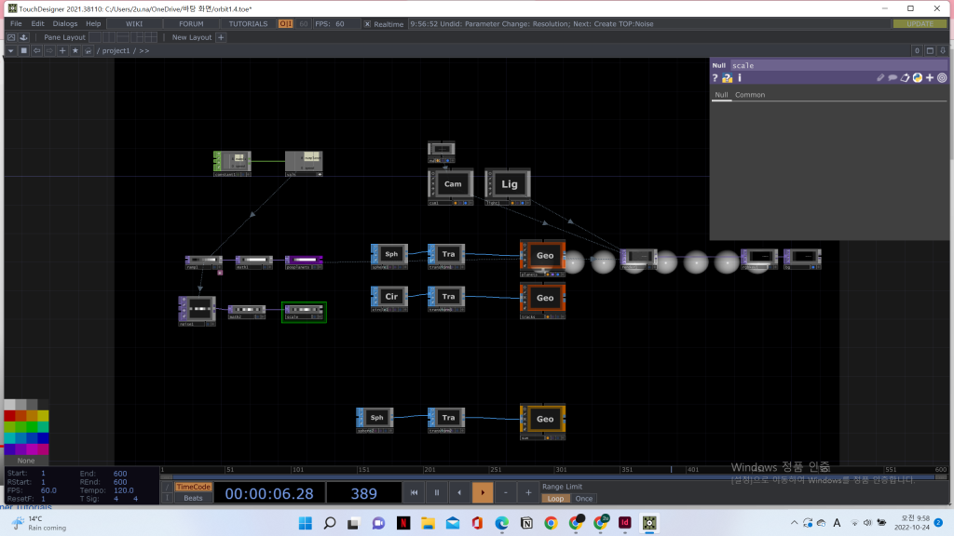Click the forward arrow in path bar
Screen dimensions: 954x536
click(49, 50)
